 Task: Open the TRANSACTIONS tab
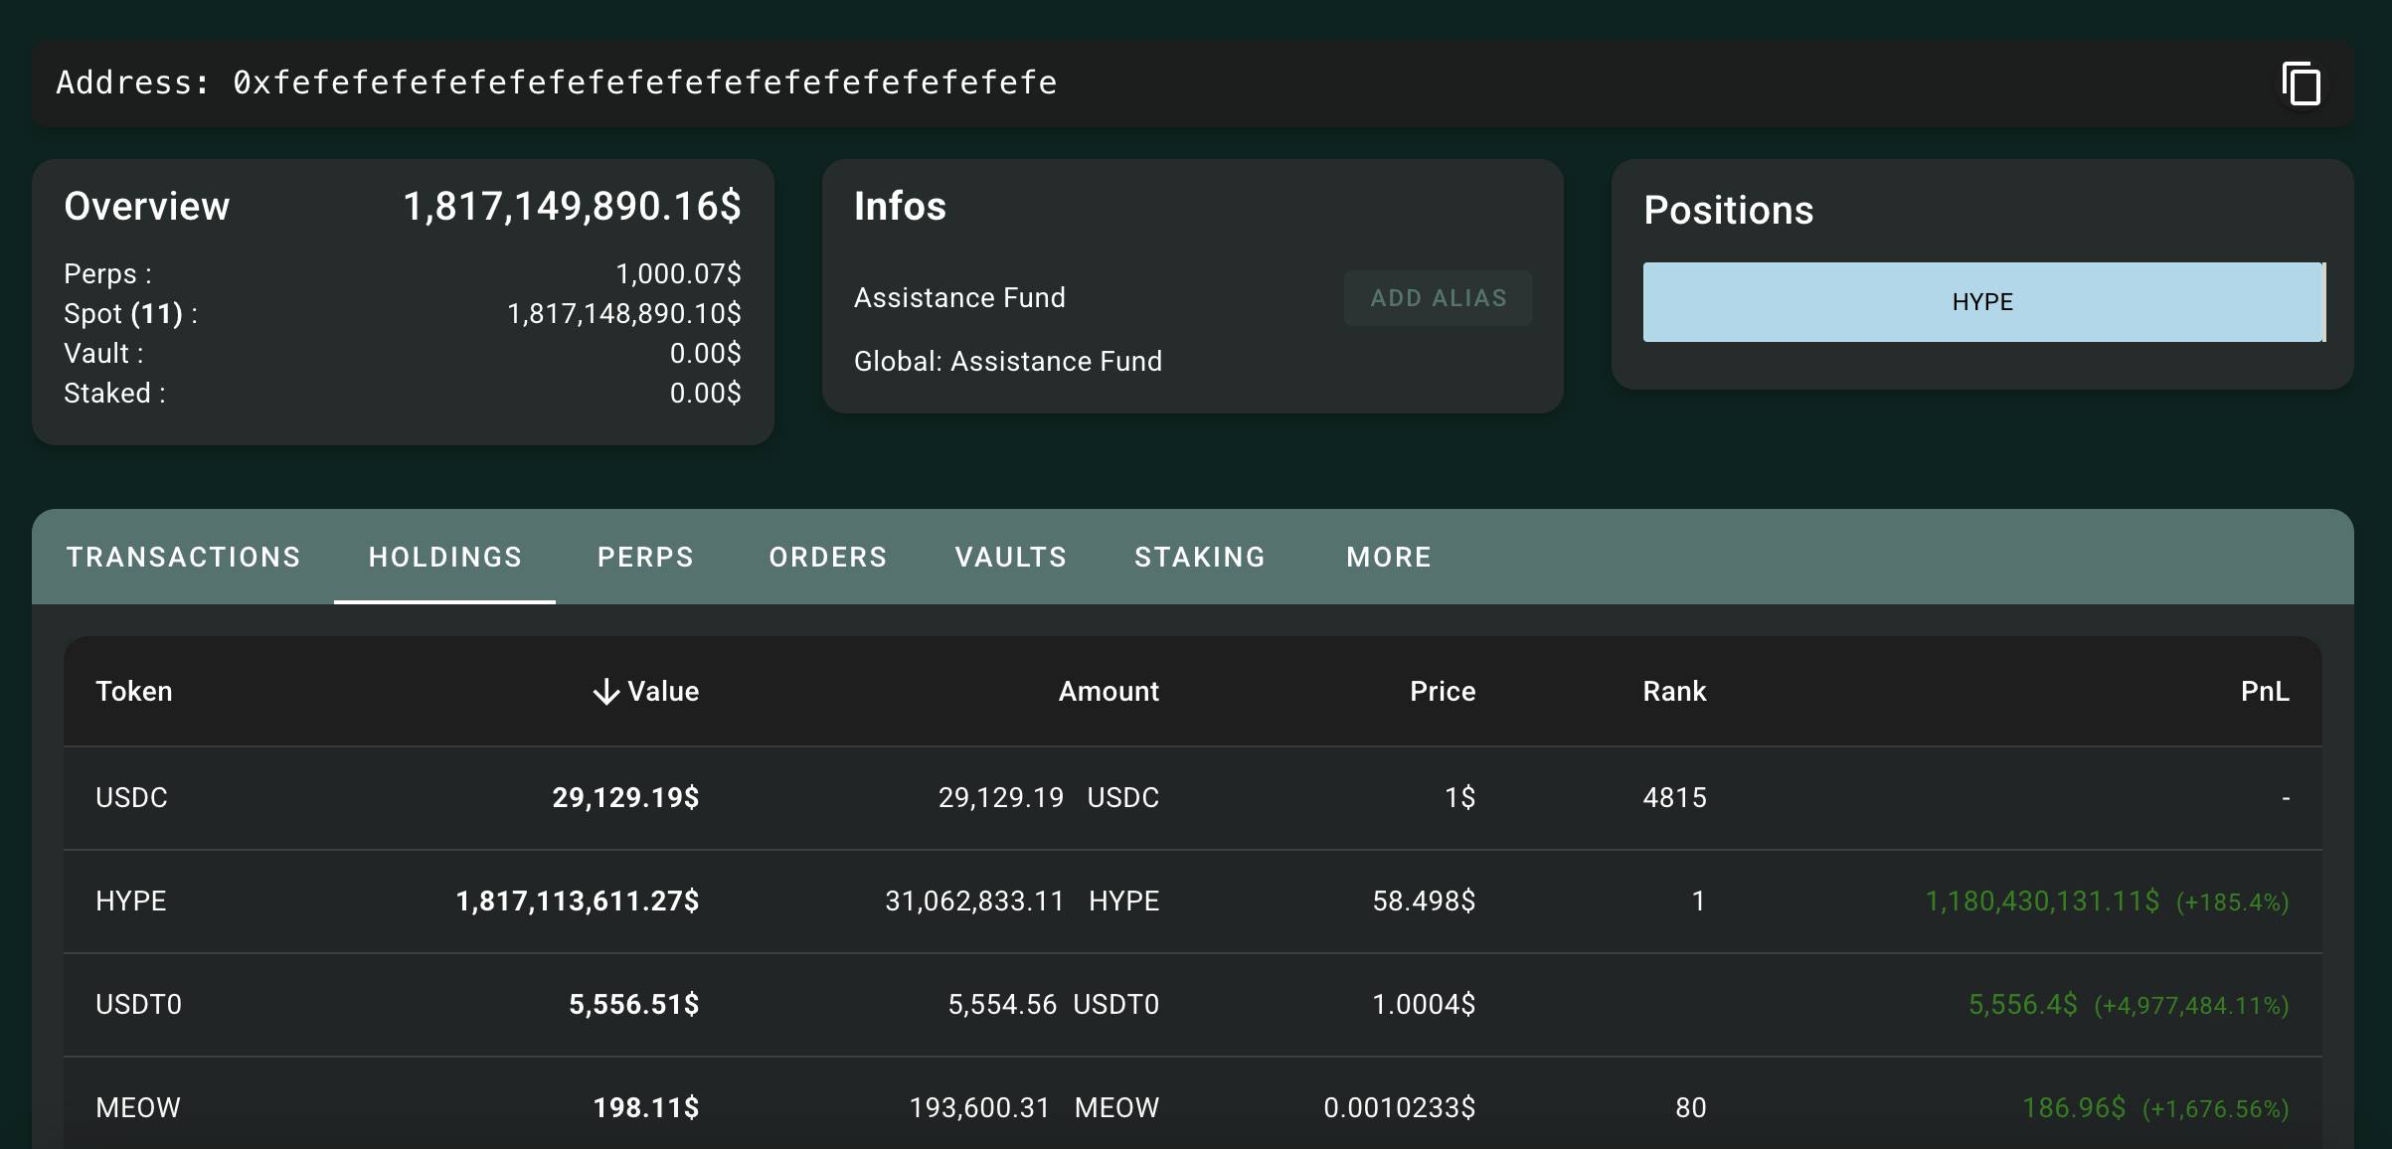point(183,557)
